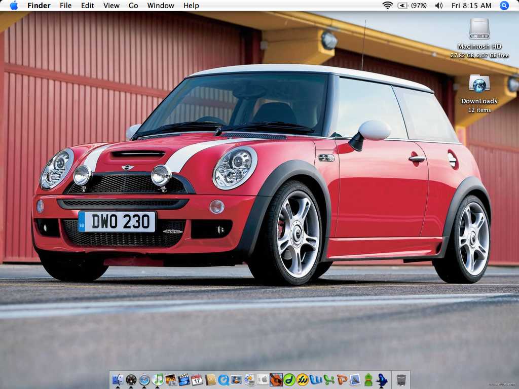Open PowerPoint from the dock
Screen dimensions: 519x389
(342, 379)
